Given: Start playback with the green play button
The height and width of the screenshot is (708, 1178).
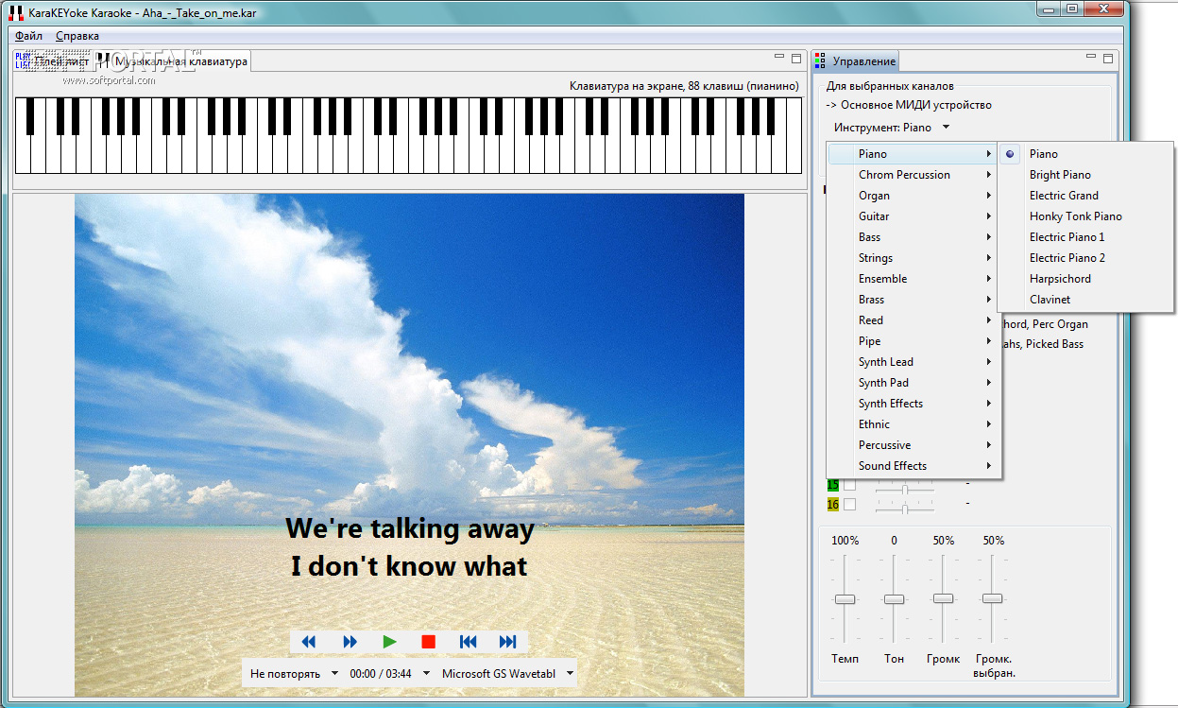Looking at the screenshot, I should click(389, 642).
